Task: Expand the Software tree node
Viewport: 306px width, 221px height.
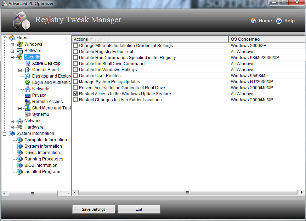Action: click(x=12, y=51)
